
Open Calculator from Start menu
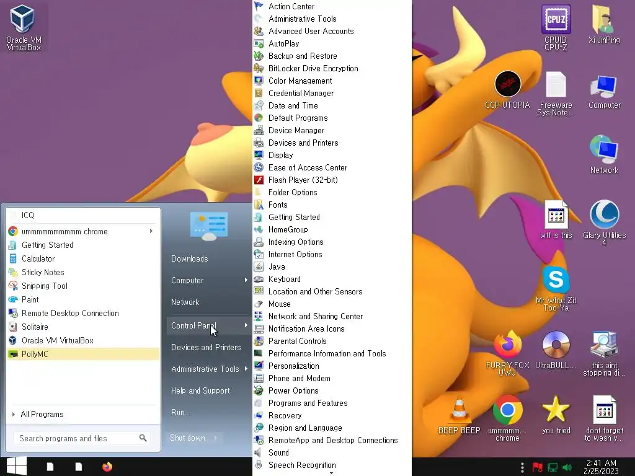(x=84, y=258)
